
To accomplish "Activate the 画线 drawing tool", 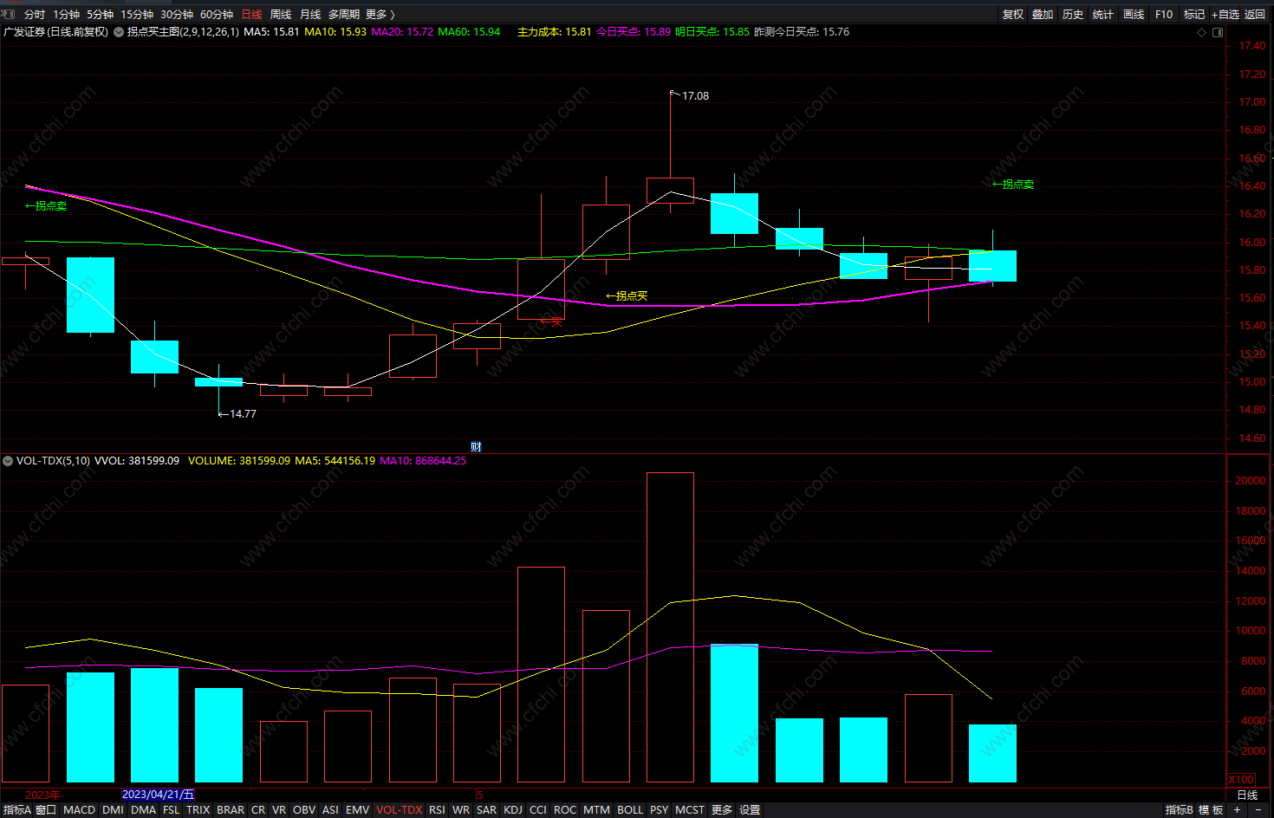I will tap(1134, 15).
